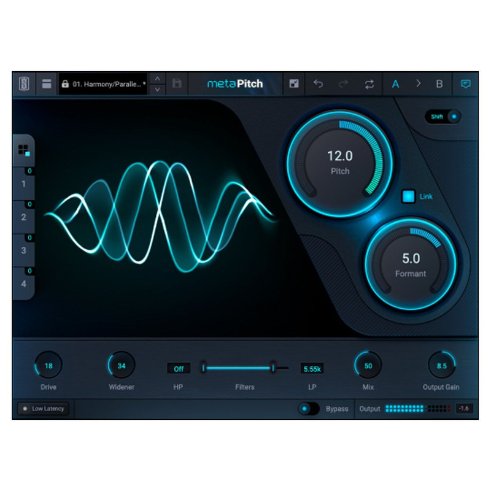Select the A comparison state
Image resolution: width=491 pixels, height=491 pixels.
pyautogui.click(x=395, y=84)
